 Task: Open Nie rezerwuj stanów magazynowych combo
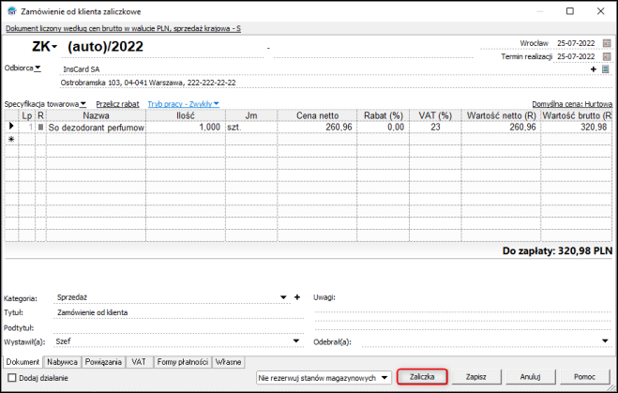pos(324,378)
